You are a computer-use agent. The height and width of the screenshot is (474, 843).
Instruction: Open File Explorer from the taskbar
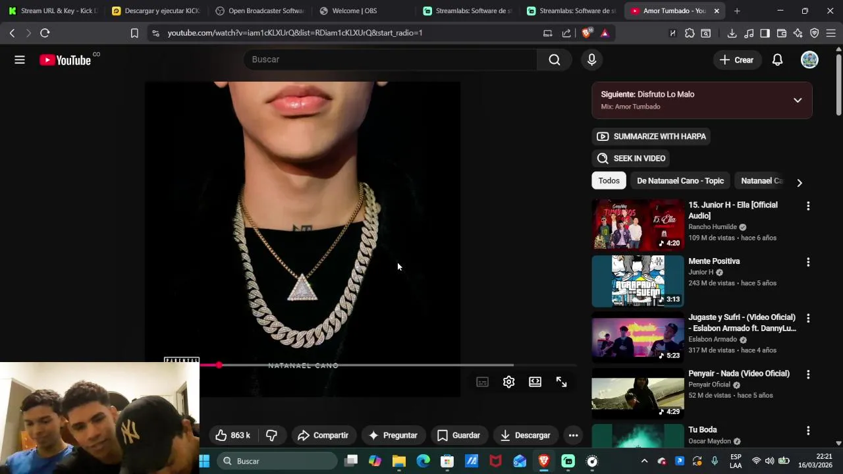(x=398, y=461)
